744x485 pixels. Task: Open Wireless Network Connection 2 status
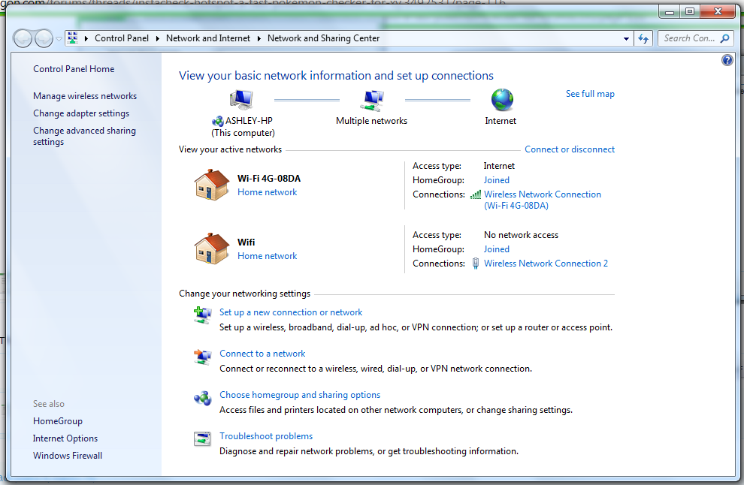[546, 264]
